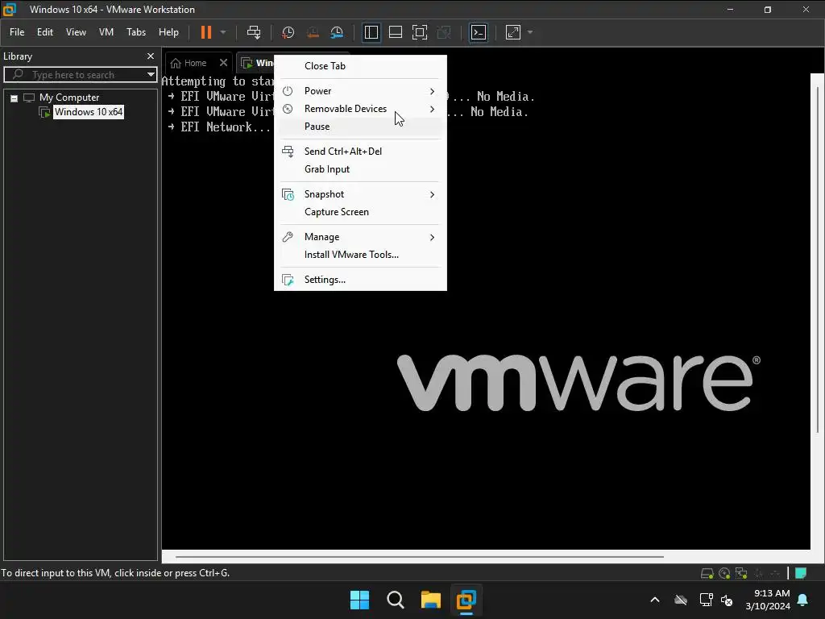Close the Library panel
825x619 pixels.
(x=151, y=56)
